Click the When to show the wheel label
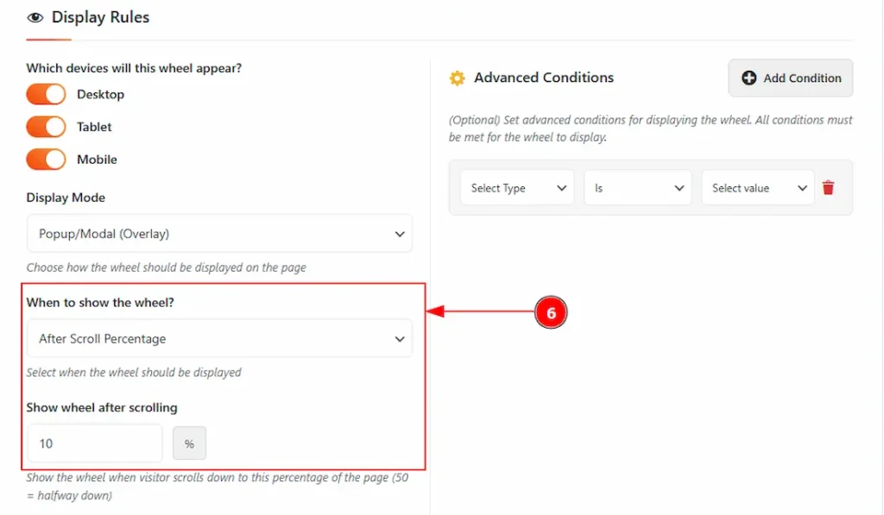884x515 pixels. (x=106, y=303)
